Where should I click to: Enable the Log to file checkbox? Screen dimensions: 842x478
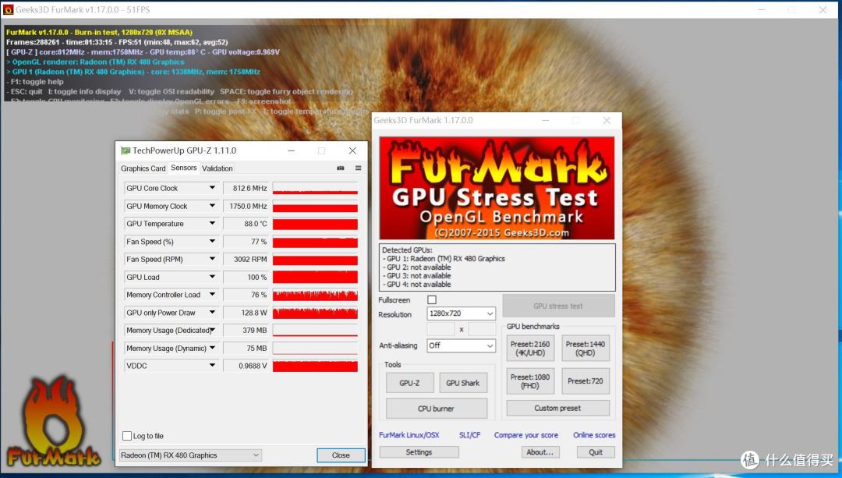pos(127,436)
